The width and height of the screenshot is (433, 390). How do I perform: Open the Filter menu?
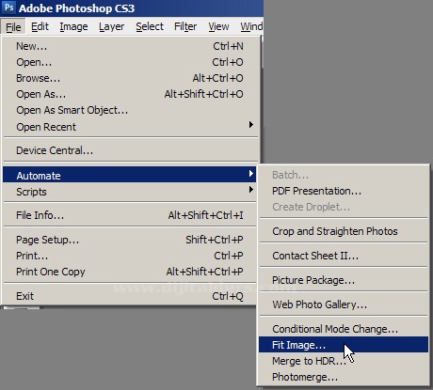point(185,27)
